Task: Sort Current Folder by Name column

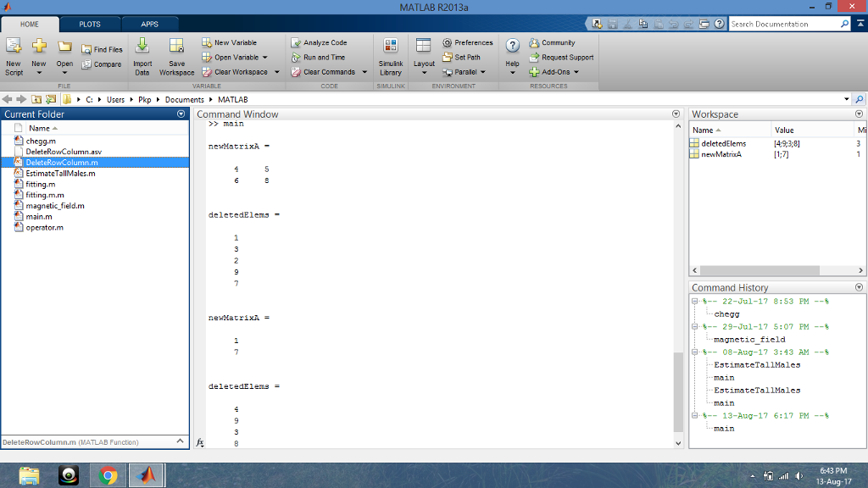Action: coord(39,129)
